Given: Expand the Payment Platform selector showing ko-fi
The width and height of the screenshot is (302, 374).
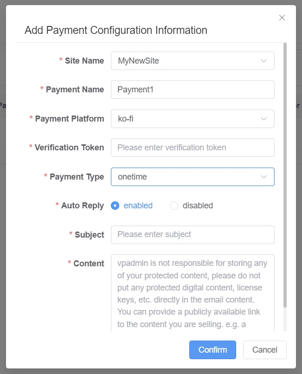Looking at the screenshot, I should point(193,119).
